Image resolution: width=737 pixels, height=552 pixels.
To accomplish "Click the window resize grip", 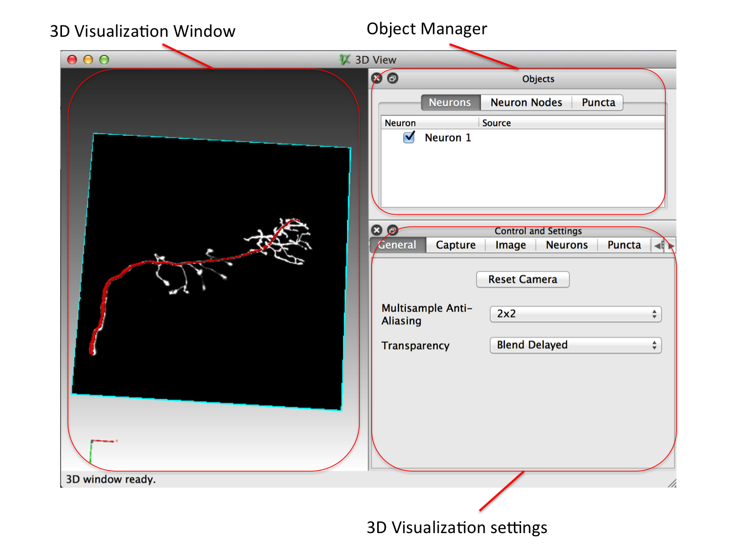I will [672, 483].
